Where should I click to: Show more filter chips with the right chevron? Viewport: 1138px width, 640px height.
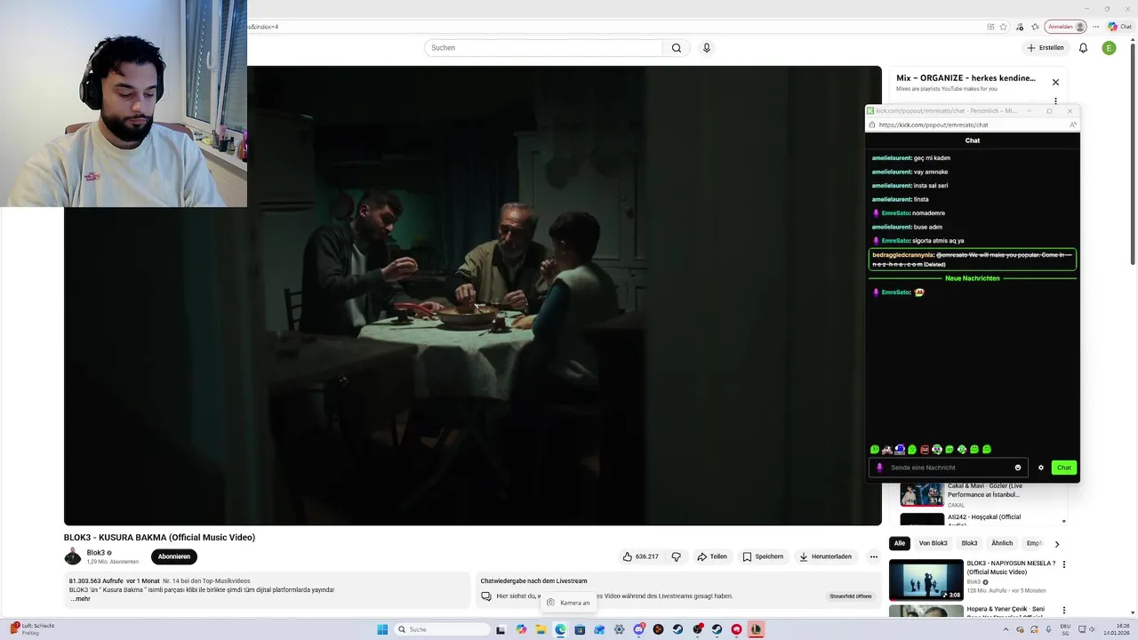point(1057,543)
